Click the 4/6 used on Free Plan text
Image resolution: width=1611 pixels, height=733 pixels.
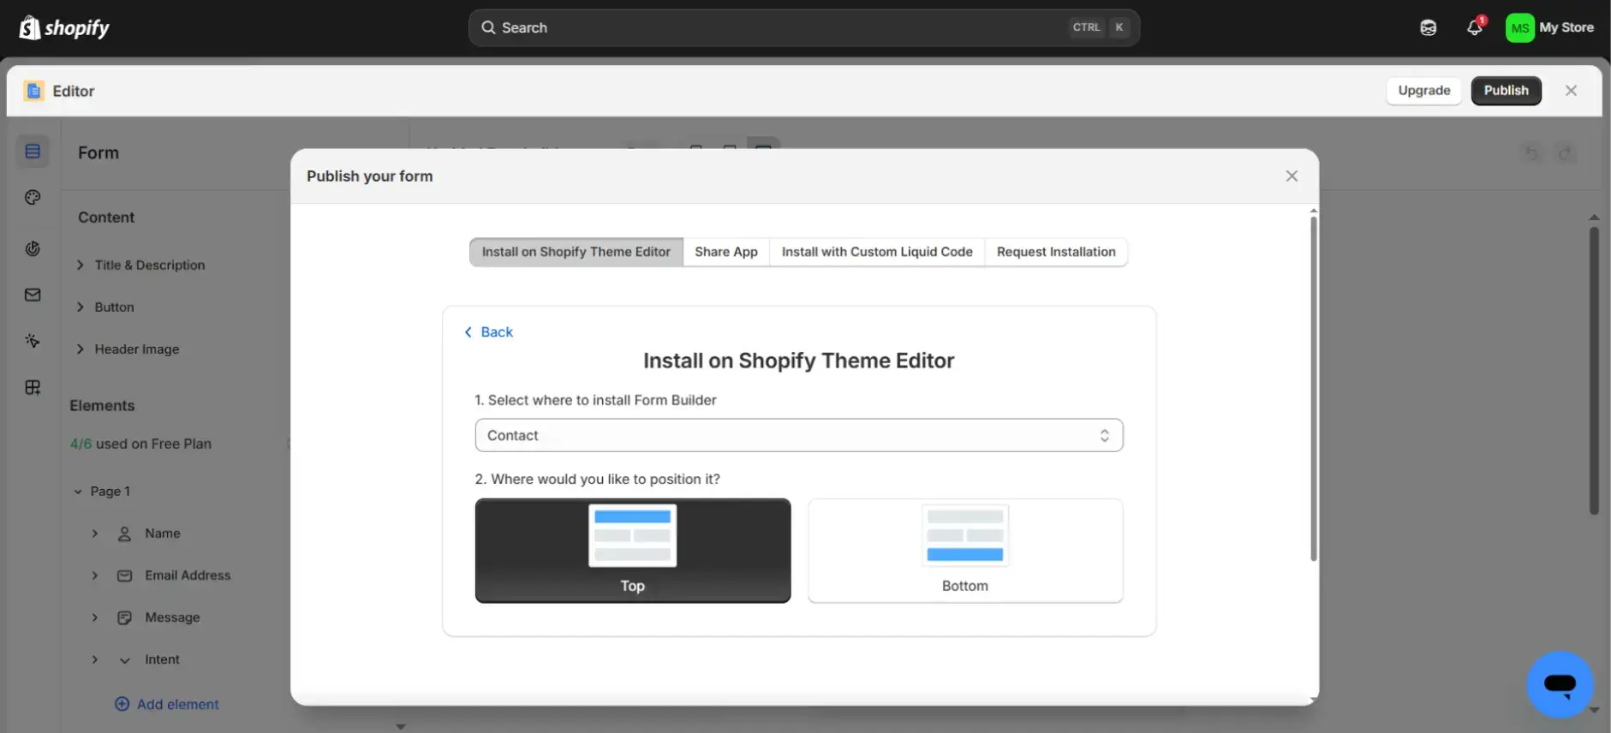140,444
